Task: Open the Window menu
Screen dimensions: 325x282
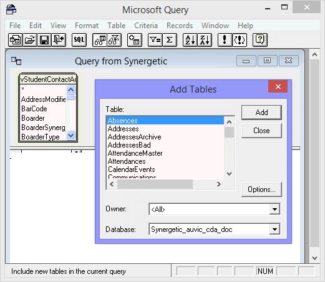Action: pos(215,26)
